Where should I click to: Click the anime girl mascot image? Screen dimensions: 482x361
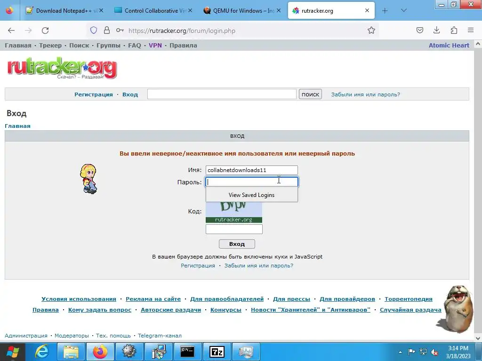click(88, 179)
